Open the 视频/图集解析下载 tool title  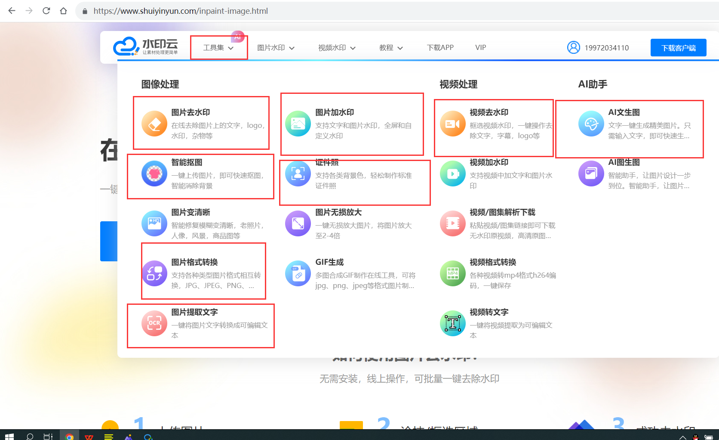point(502,212)
